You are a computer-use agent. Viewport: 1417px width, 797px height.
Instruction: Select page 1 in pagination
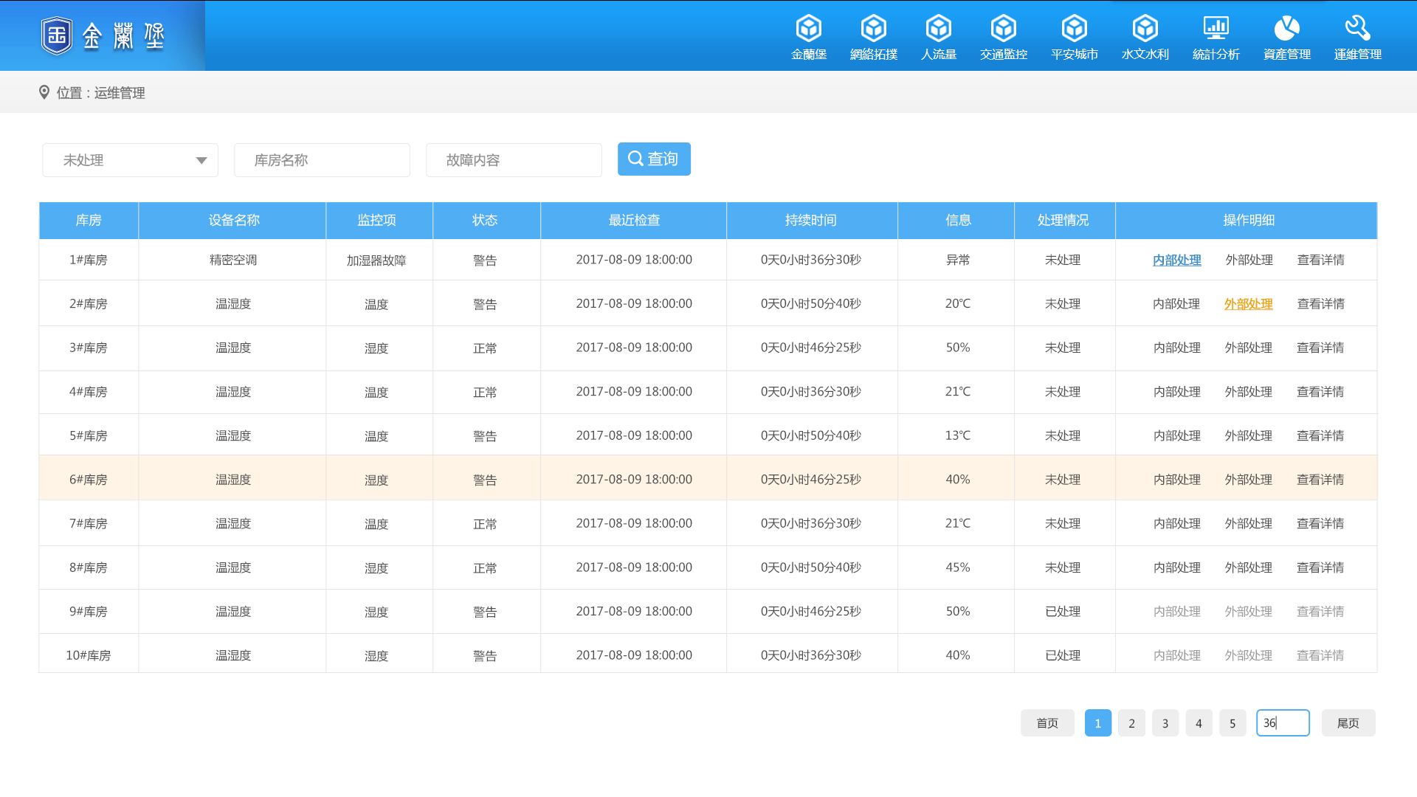pos(1098,723)
